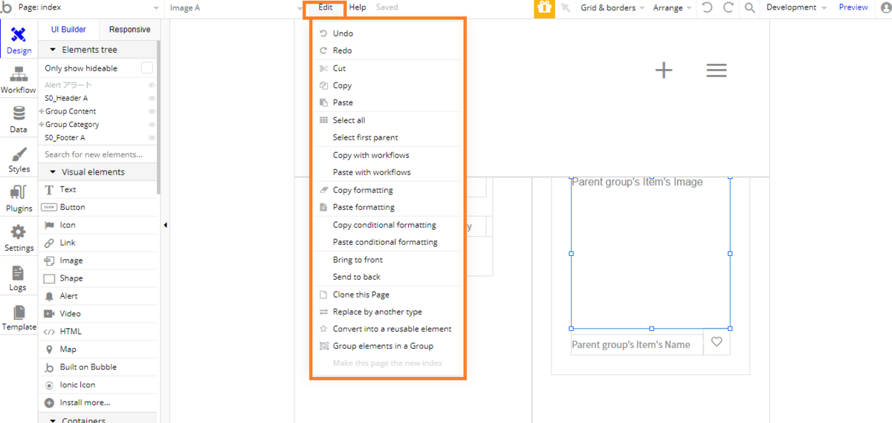The image size is (892, 423).
Task: Choose Group elements in a Group
Action: (x=383, y=346)
